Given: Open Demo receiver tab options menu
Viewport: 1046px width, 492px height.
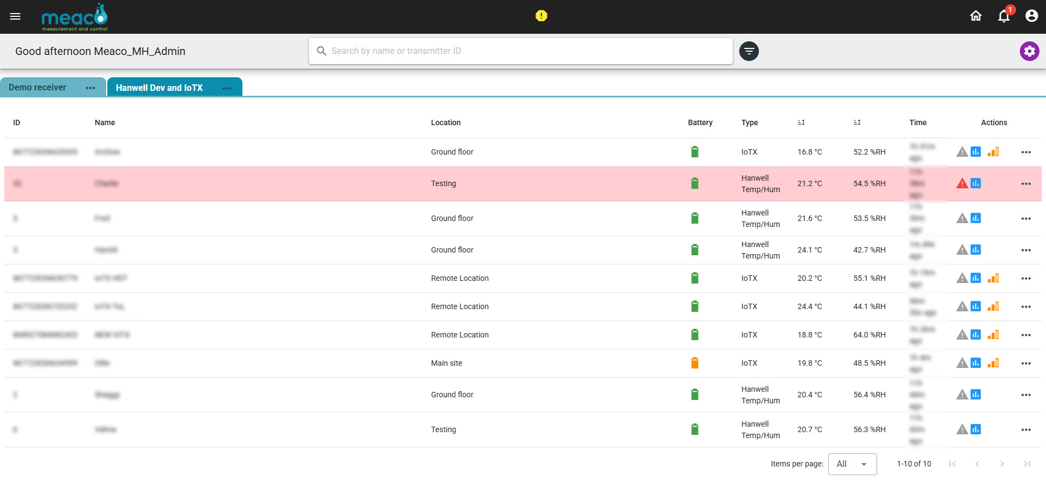Looking at the screenshot, I should click(x=90, y=88).
